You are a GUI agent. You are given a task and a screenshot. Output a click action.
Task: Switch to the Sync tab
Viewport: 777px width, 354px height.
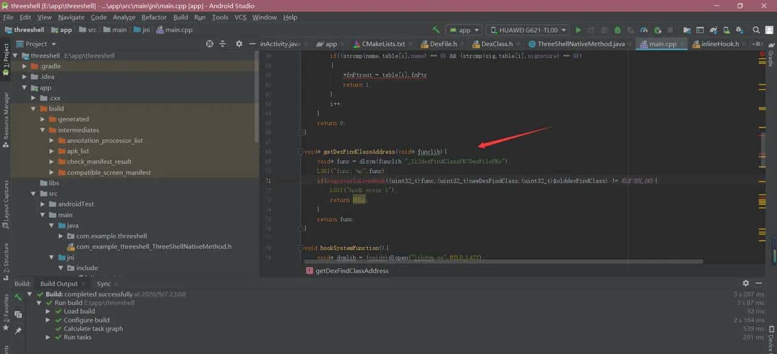(x=104, y=284)
